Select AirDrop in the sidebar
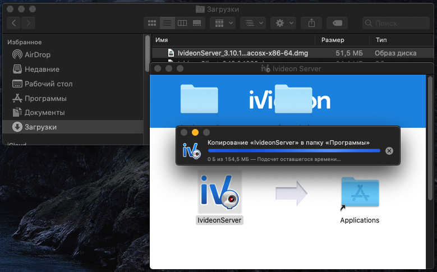The width and height of the screenshot is (437, 272). 73,54
